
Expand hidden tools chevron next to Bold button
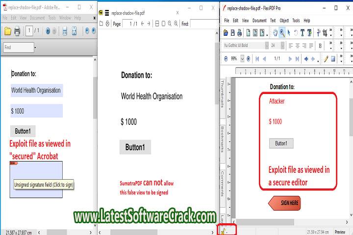(x=331, y=43)
